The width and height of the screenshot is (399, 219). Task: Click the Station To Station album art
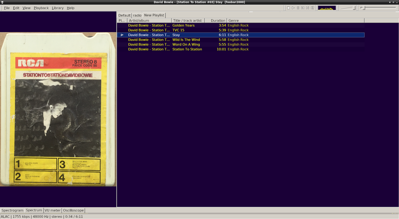click(x=58, y=109)
